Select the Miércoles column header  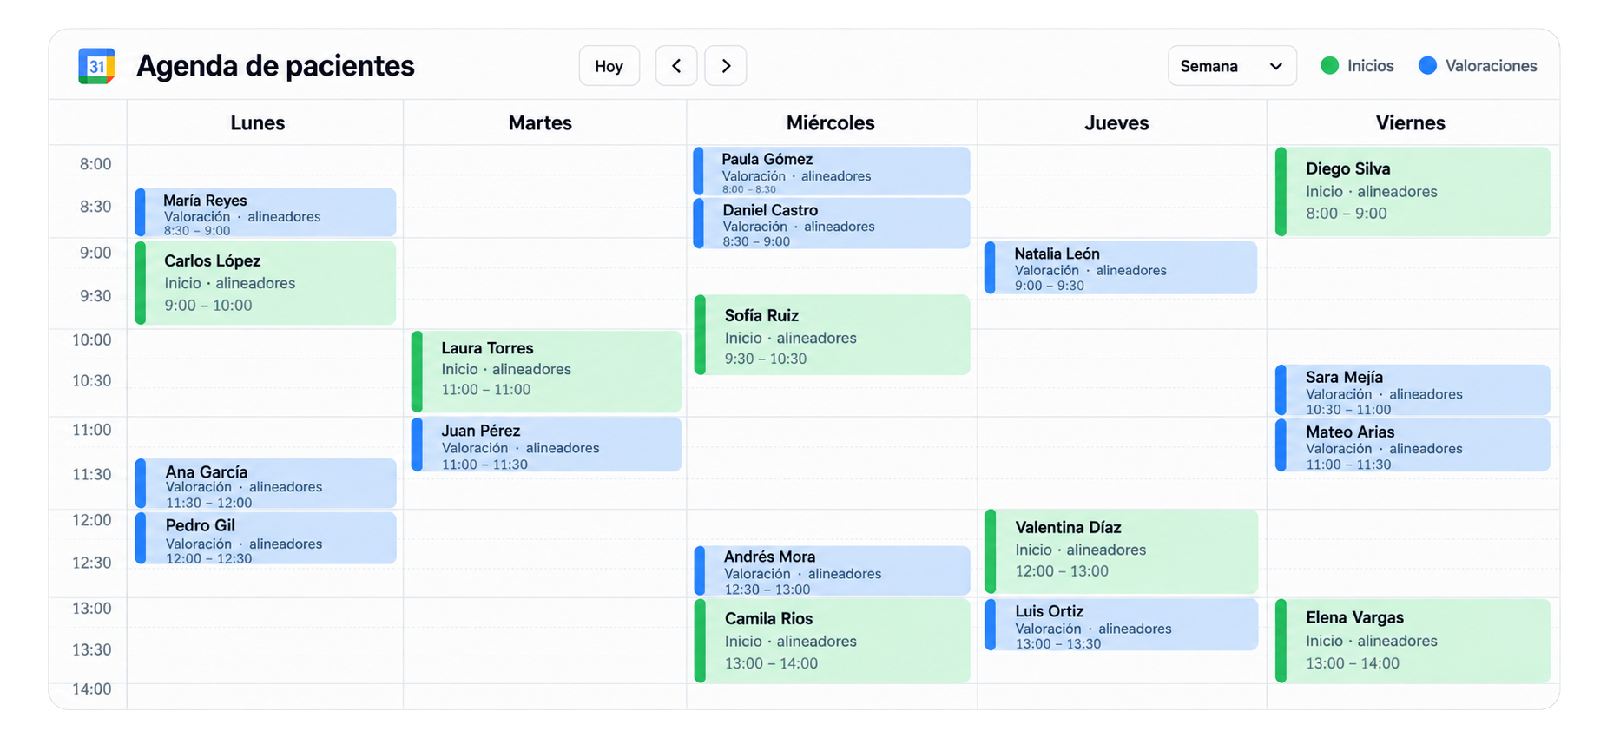[x=830, y=123]
